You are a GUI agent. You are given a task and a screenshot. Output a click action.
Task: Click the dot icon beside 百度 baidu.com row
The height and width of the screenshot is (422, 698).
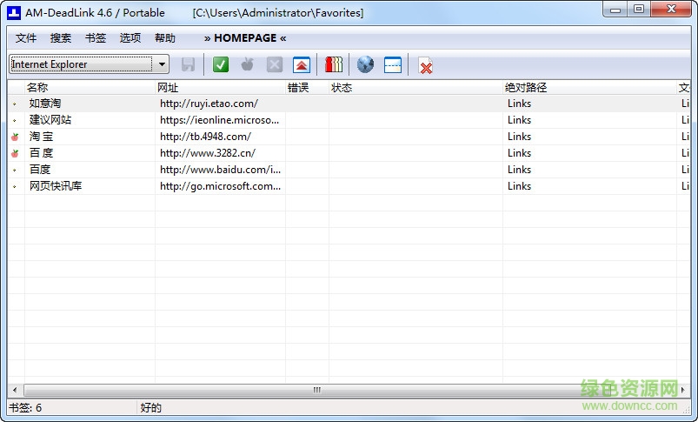point(15,170)
